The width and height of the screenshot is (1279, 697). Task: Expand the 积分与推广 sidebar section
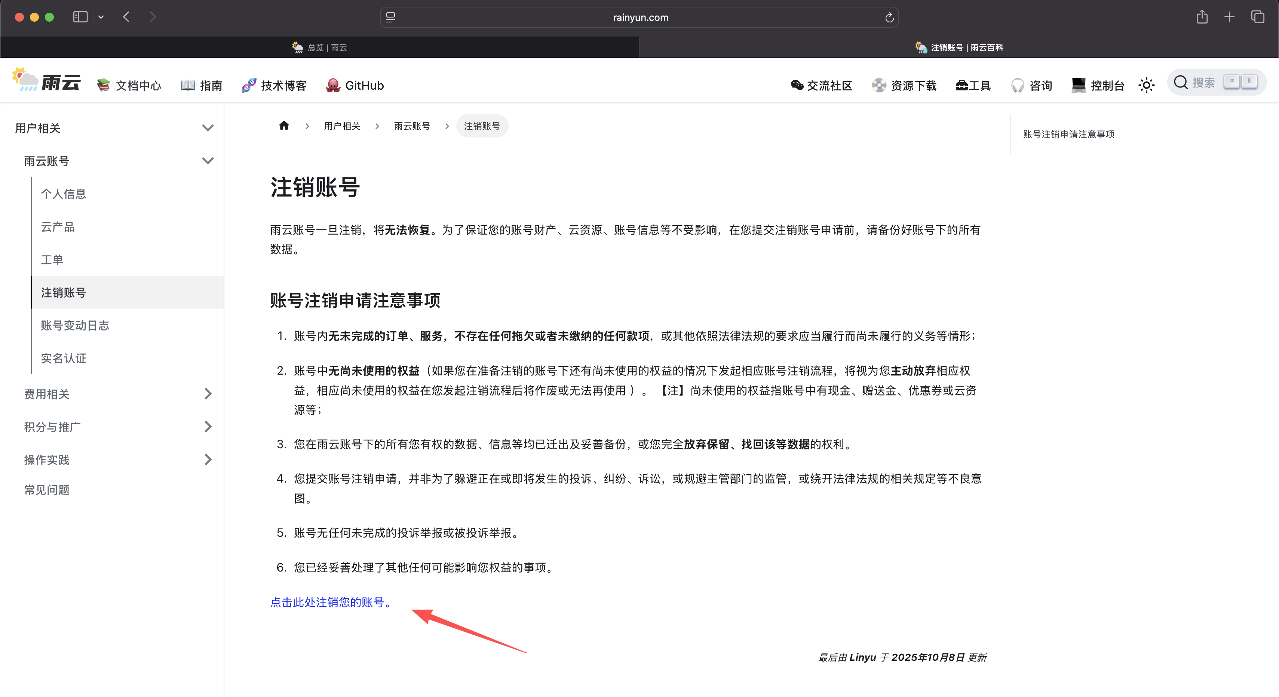tap(208, 427)
